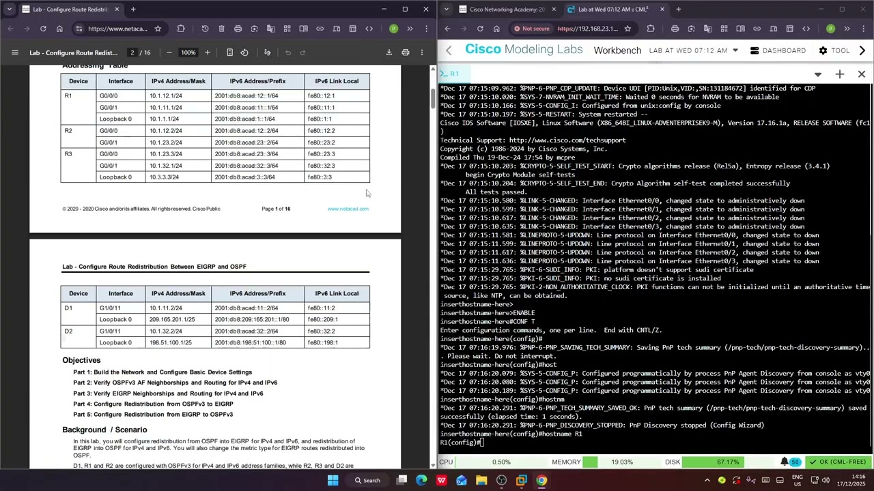Open new tab in right browser
Image resolution: width=874 pixels, height=491 pixels.
678,10
